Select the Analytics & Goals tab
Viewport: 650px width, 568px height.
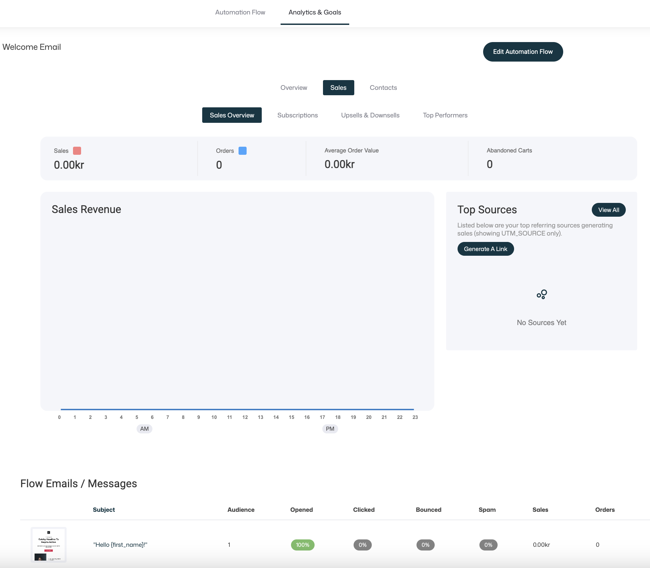click(315, 12)
